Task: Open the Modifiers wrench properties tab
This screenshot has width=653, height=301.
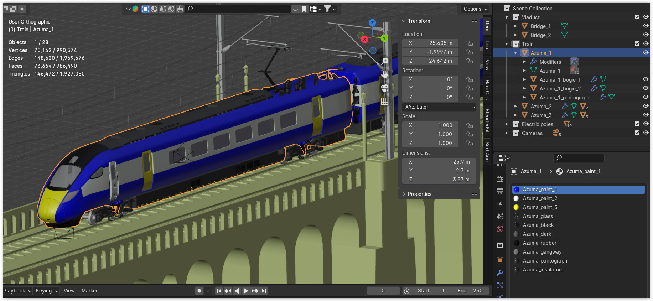Action: coord(500,273)
